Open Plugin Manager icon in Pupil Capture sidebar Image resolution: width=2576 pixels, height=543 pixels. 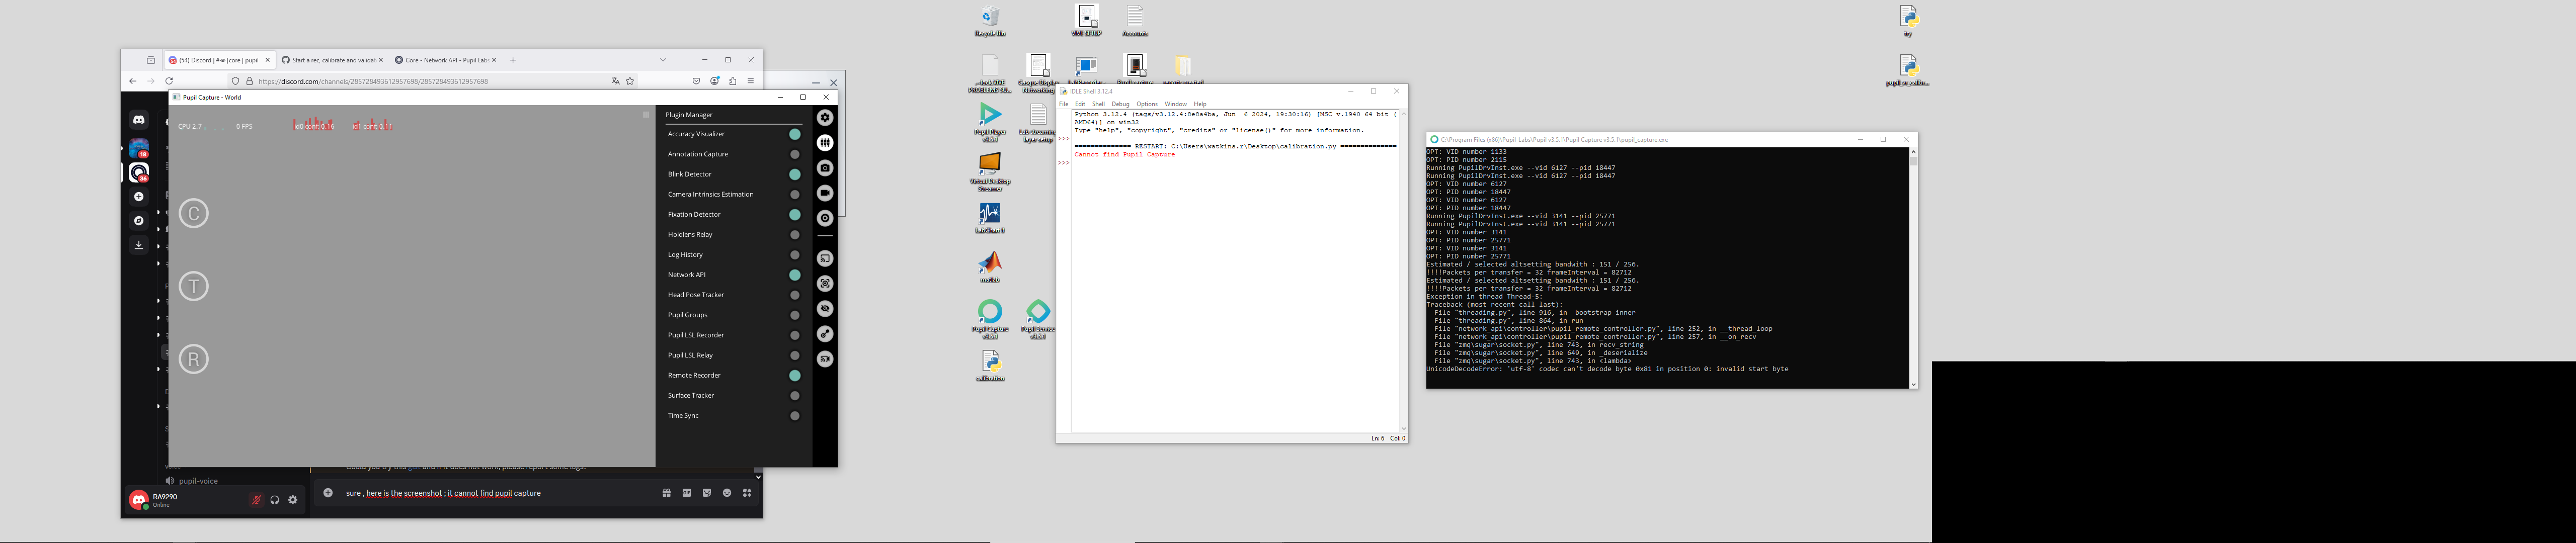(x=825, y=142)
